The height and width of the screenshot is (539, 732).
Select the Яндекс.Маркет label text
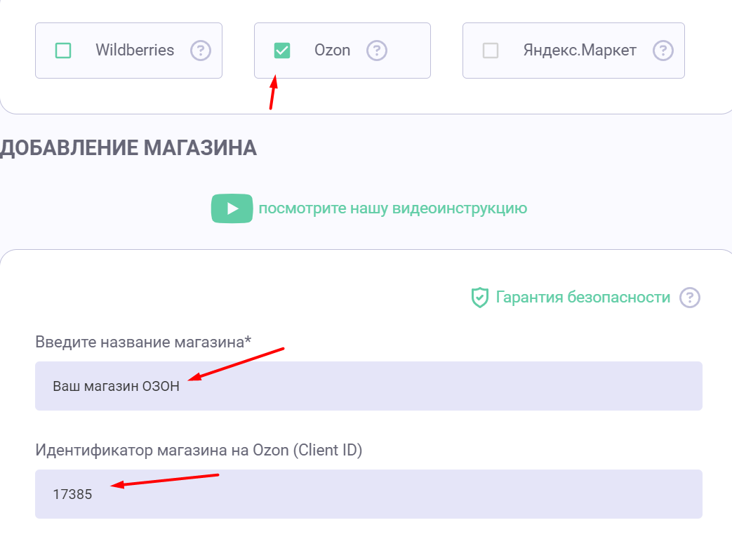(580, 50)
